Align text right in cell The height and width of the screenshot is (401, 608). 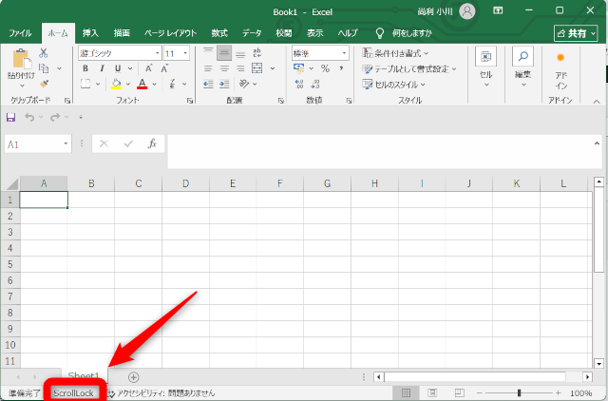click(240, 68)
